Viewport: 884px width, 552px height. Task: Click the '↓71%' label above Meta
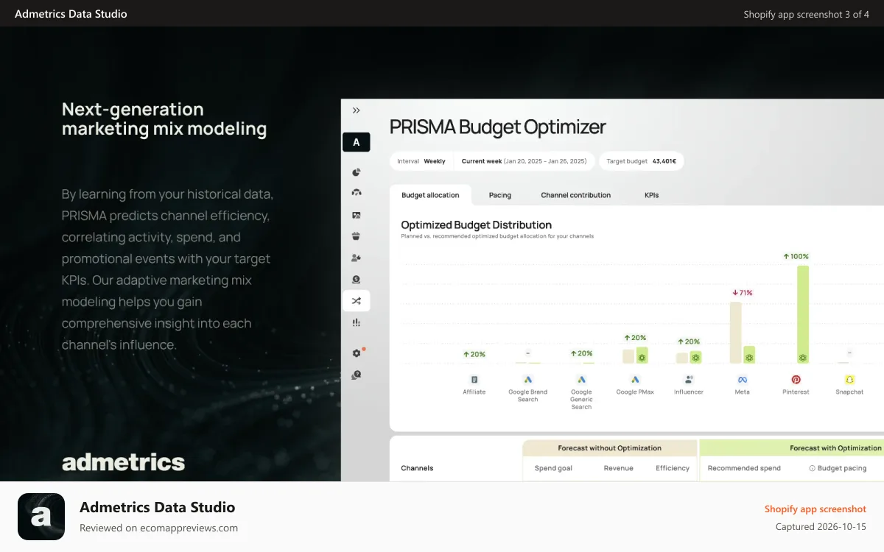tap(743, 293)
